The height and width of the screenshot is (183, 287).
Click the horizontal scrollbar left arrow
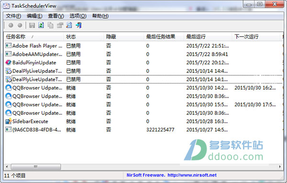point(7,167)
